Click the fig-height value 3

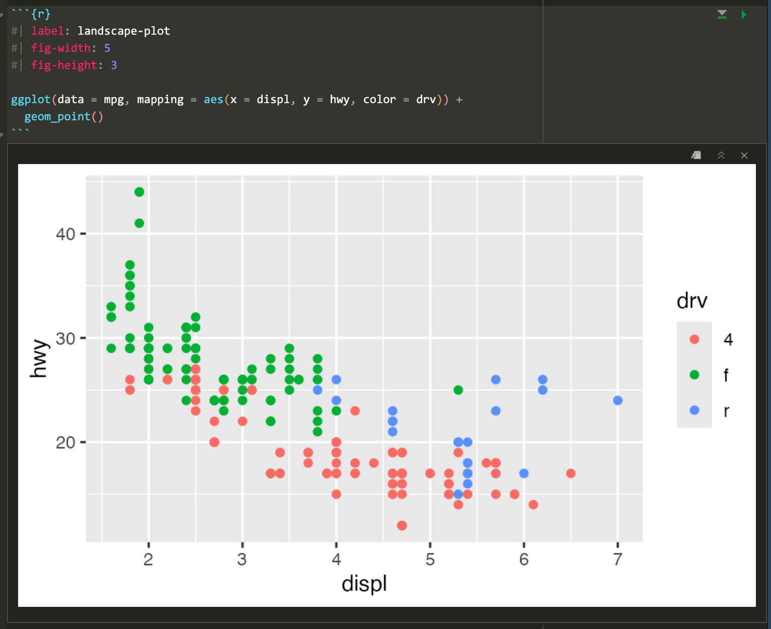(114, 65)
